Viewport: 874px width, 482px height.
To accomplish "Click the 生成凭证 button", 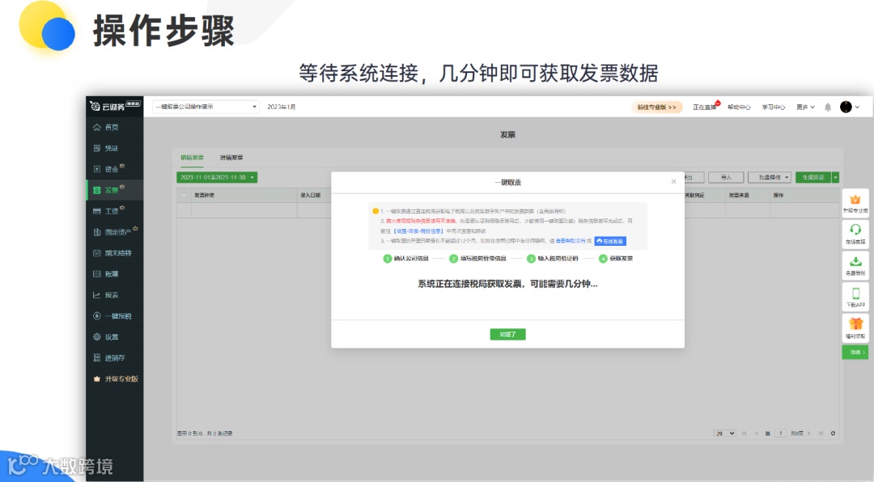I will [813, 177].
